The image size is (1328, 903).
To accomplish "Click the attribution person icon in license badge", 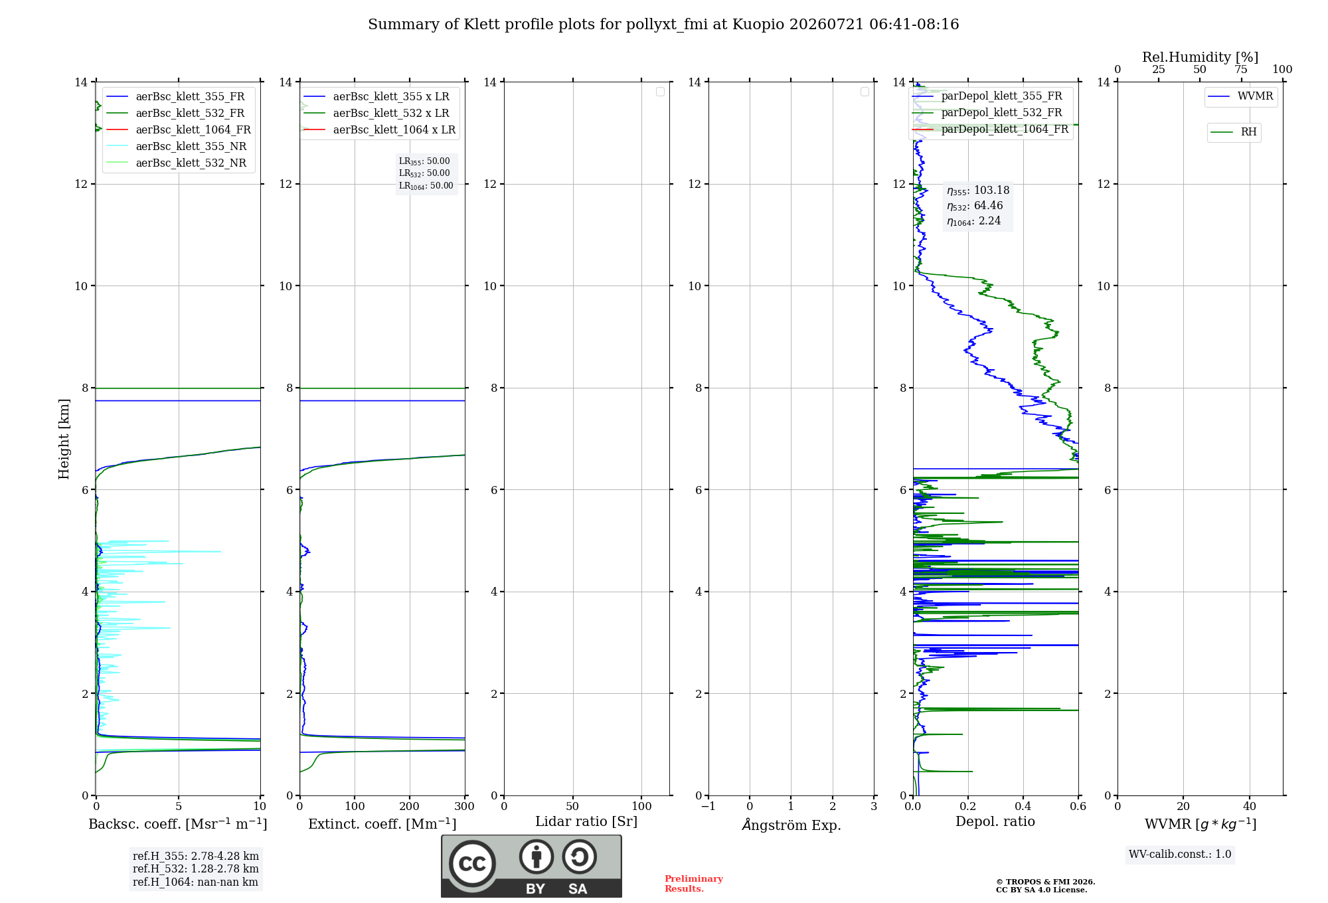I will 537,857.
